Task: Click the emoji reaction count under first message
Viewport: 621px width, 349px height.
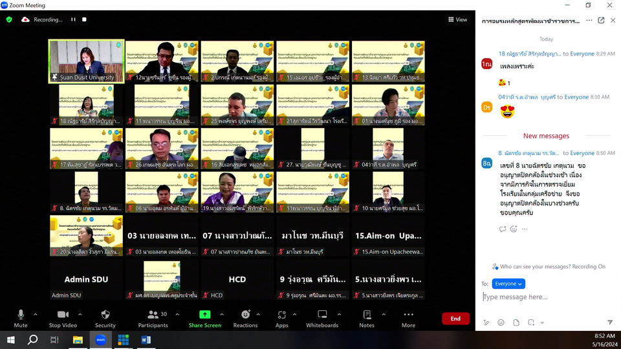Action: 504,83
